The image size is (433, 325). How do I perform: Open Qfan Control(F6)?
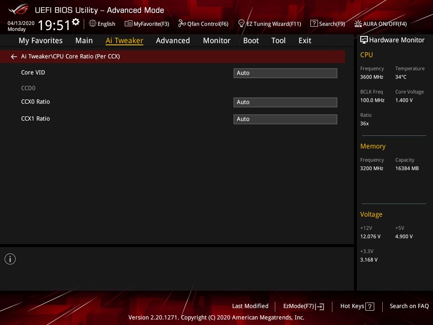pyautogui.click(x=208, y=24)
